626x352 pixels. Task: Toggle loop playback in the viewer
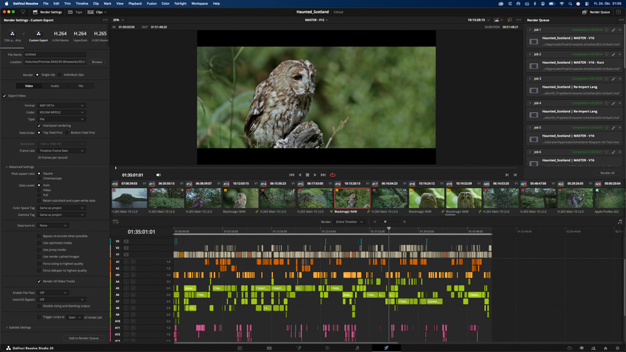click(332, 175)
